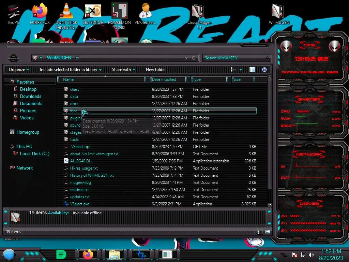349x262 pixels.
Task: Open Pictures in the navigation pane
Action: [28, 111]
